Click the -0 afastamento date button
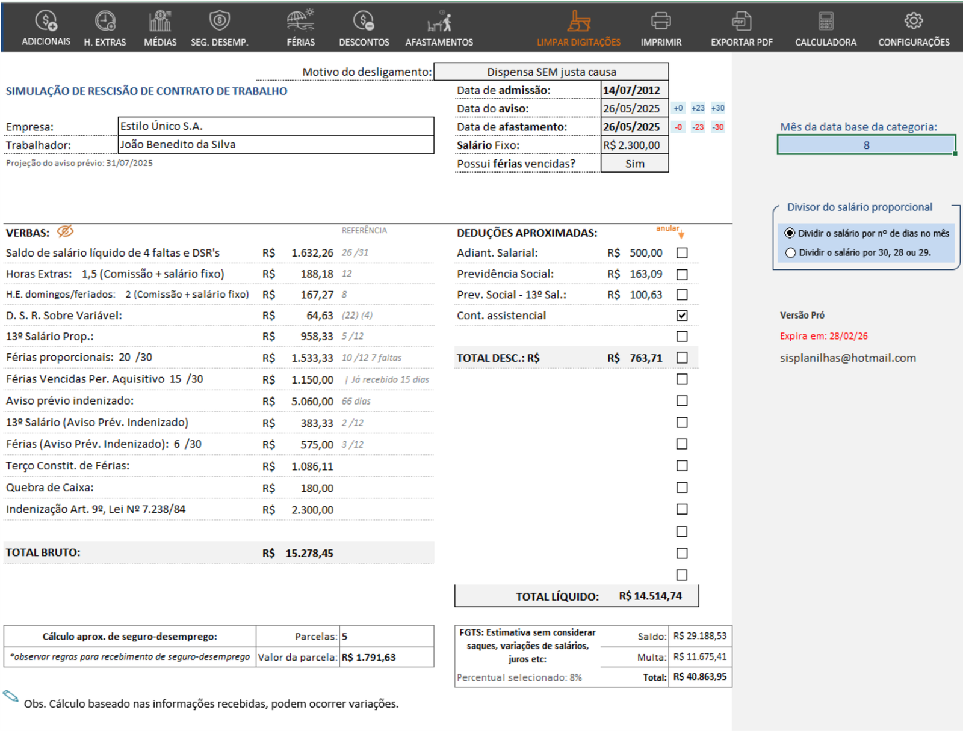The image size is (963, 731). [x=678, y=127]
